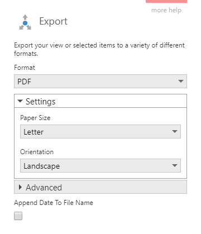Collapse the Settings section
This screenshot has height=234, width=201.
pos(100,101)
